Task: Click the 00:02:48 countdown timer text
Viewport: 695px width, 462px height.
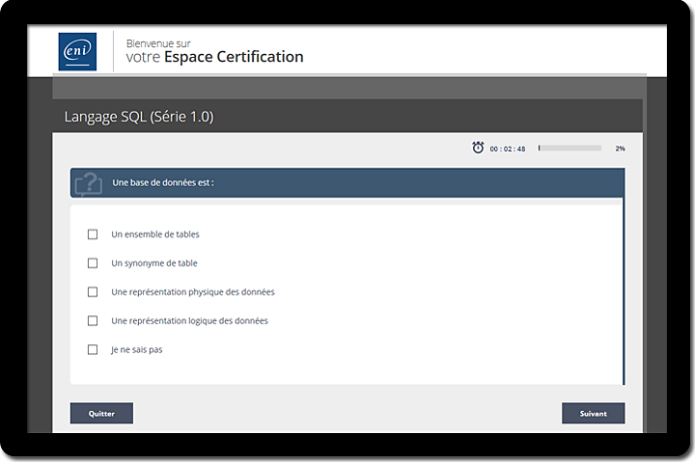Action: 508,149
